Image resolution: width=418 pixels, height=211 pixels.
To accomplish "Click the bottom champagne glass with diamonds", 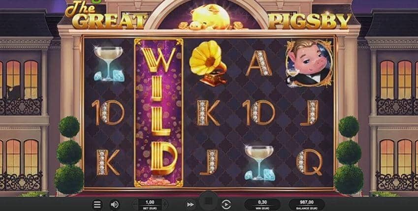I will click(x=259, y=162).
